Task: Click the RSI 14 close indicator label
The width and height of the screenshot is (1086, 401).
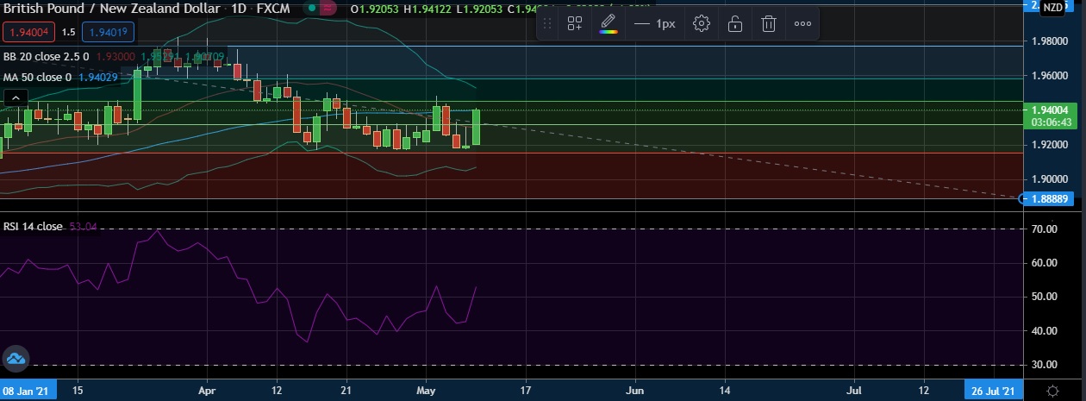Action: pyautogui.click(x=33, y=227)
